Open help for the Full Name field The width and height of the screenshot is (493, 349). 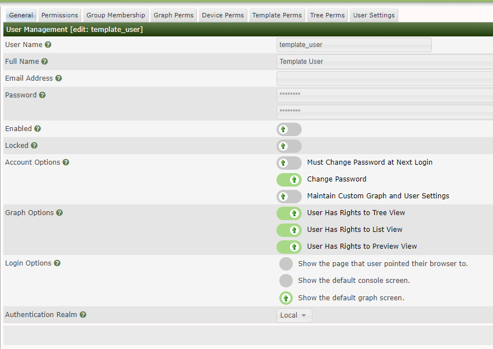44,61
